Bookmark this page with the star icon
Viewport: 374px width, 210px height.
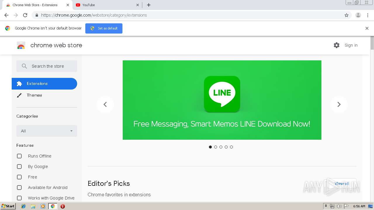pyautogui.click(x=347, y=15)
